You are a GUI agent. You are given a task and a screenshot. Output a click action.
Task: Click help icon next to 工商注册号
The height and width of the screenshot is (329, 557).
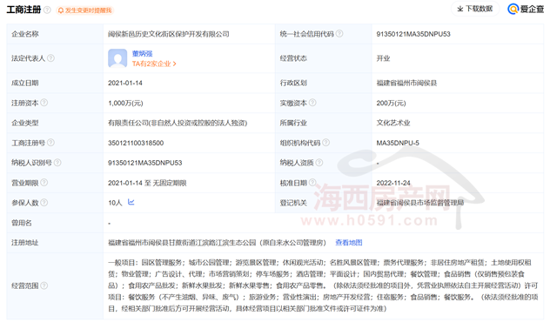[x=50, y=143]
